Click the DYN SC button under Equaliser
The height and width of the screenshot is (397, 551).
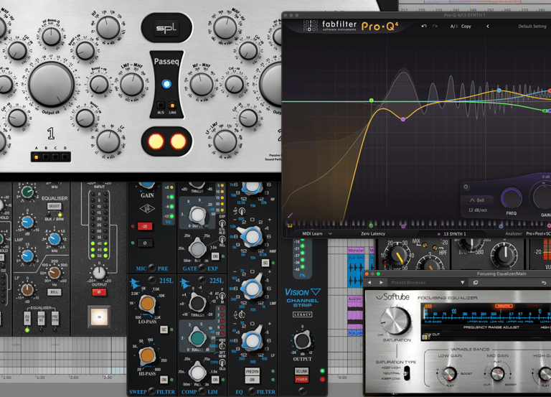click(41, 318)
